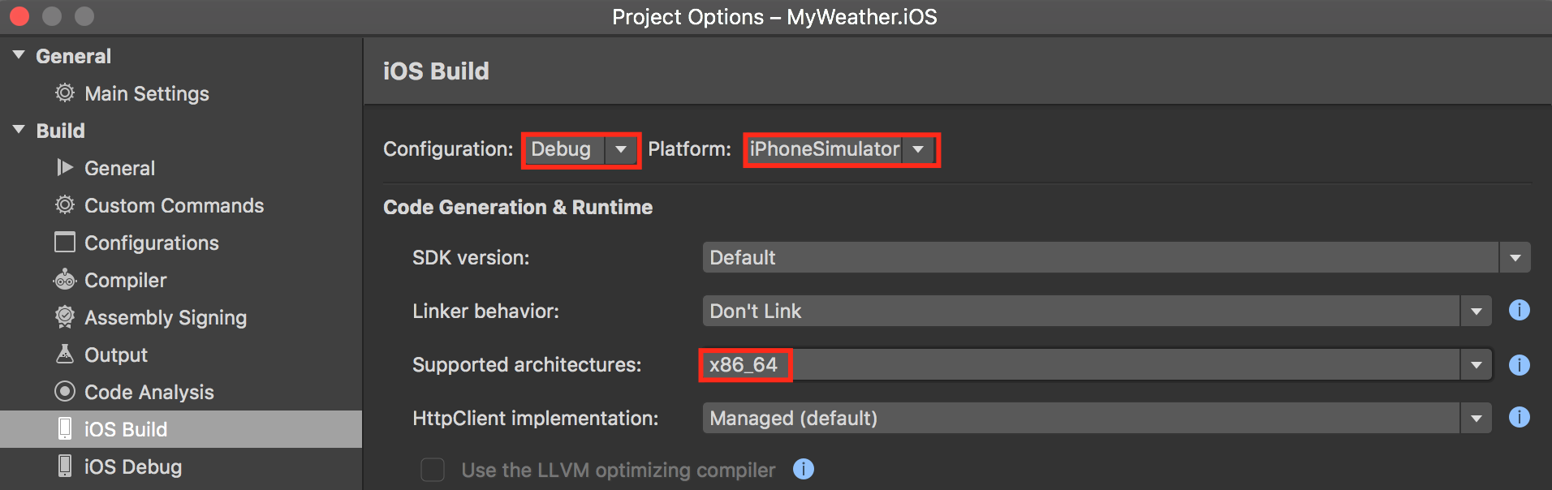Click the Custom Commands gear icon
The image size is (1552, 490).
coord(65,204)
